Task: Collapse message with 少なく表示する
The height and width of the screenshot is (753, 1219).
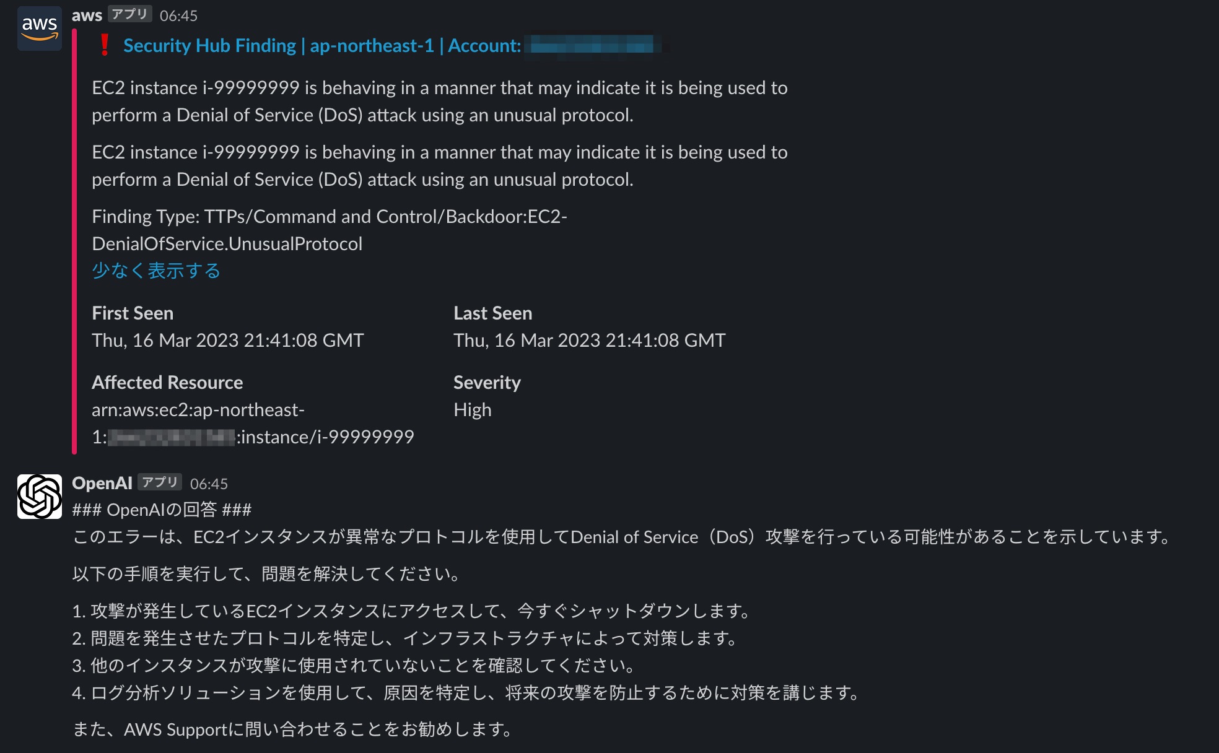Action: coord(156,271)
